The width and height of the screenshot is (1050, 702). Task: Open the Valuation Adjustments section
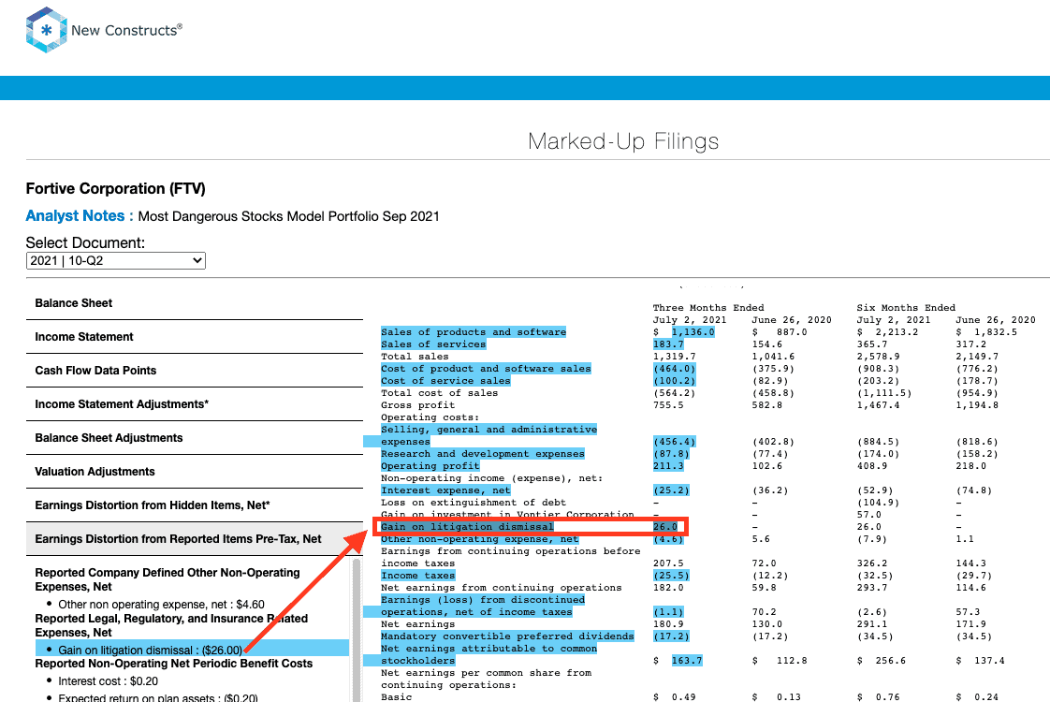tap(195, 472)
